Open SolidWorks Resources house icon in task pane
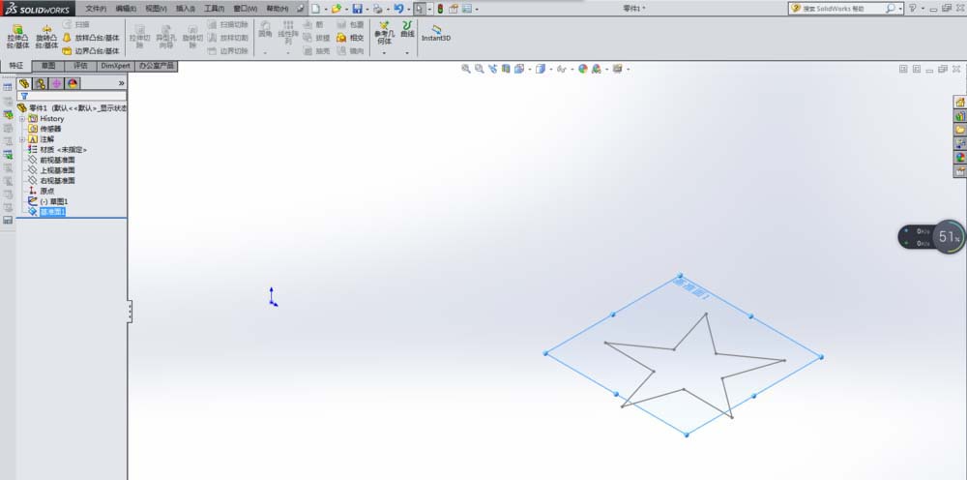Image resolution: width=967 pixels, height=480 pixels. coord(960,102)
